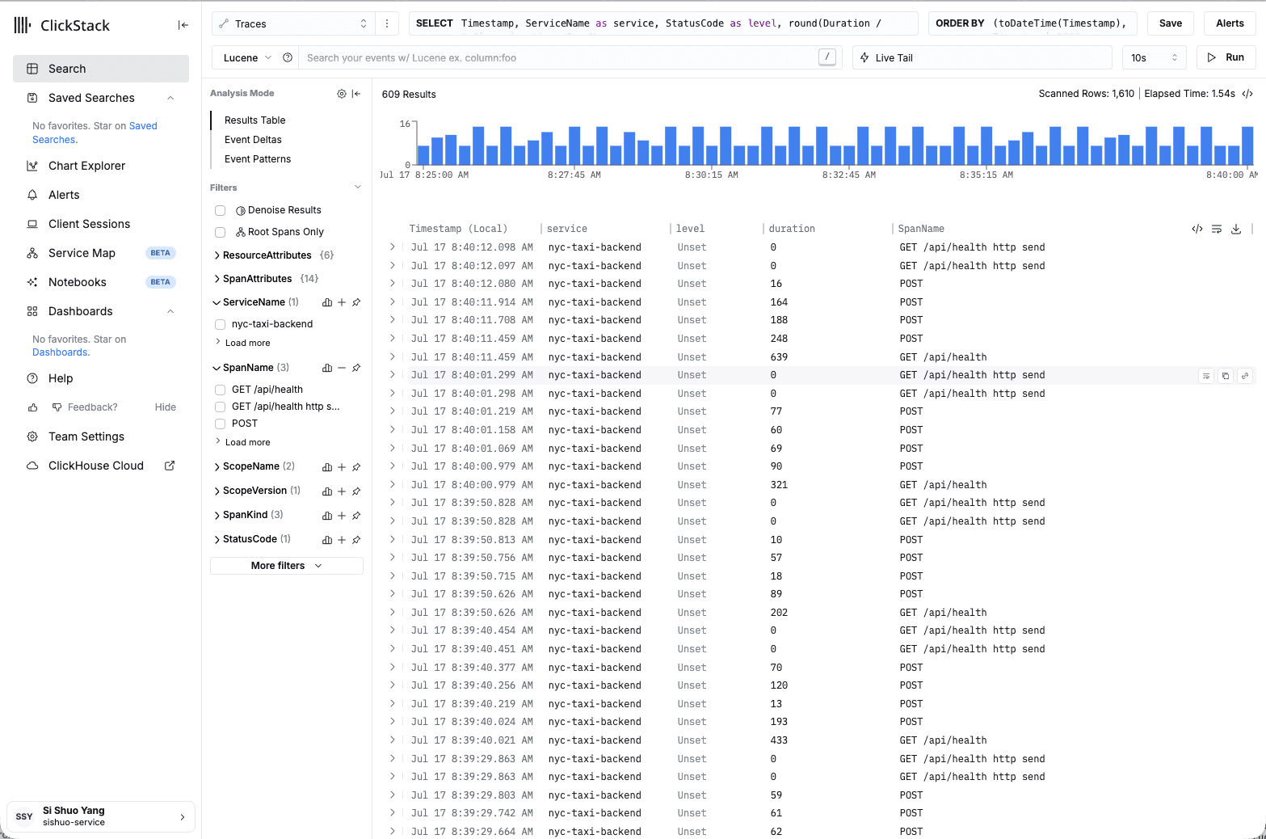This screenshot has width=1266, height=839.
Task: Open the ClickHouse Cloud external link
Action: click(x=170, y=466)
